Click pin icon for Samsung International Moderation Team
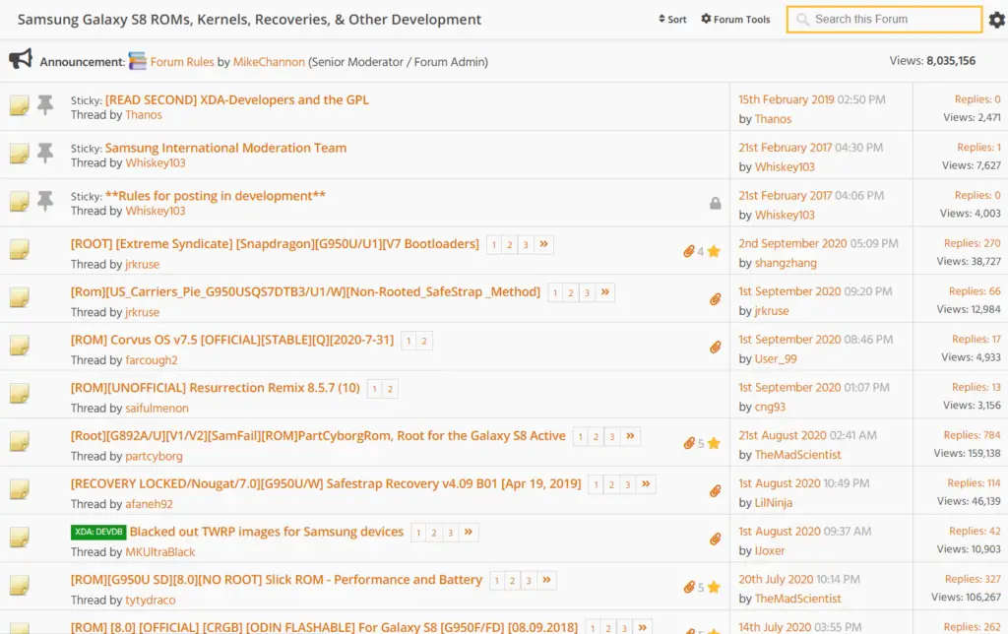Image resolution: width=1008 pixels, height=634 pixels. coord(45,153)
